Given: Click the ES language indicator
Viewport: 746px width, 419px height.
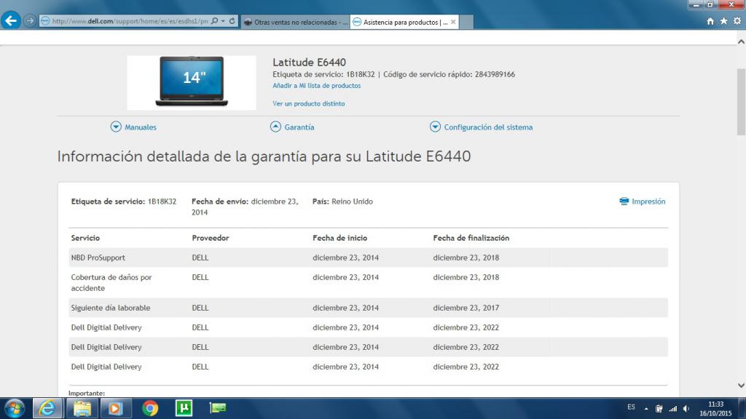Looking at the screenshot, I should tap(631, 407).
